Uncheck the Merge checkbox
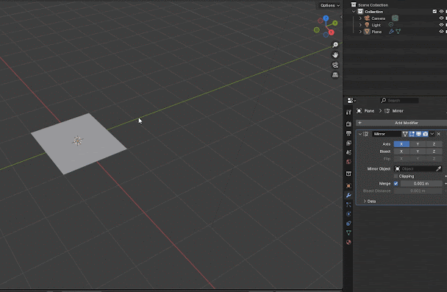447x292 pixels. coord(396,184)
